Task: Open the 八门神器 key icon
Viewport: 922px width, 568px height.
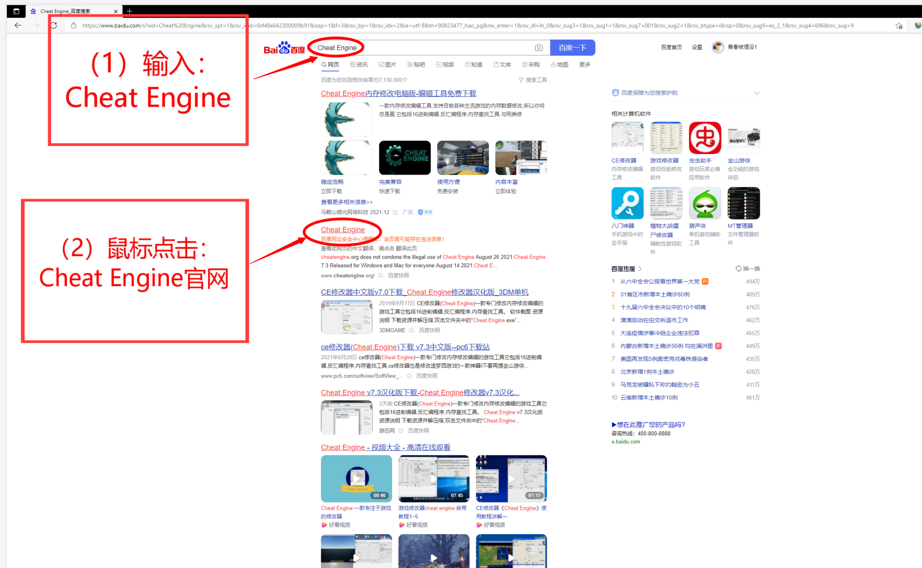Action: 627,203
